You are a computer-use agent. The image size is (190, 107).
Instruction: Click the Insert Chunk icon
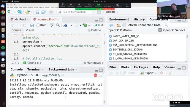pos(85,25)
